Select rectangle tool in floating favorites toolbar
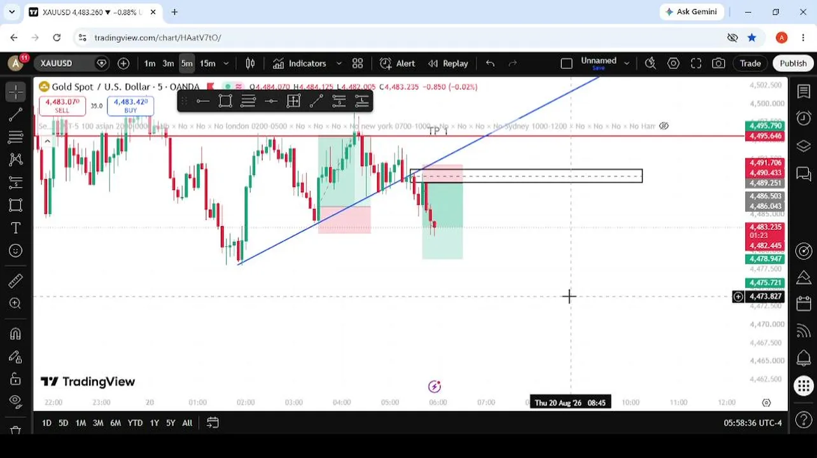This screenshot has height=458, width=817. (x=225, y=101)
